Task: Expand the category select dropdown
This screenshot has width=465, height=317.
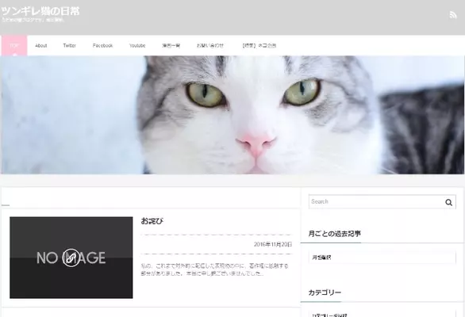Action: point(382,314)
